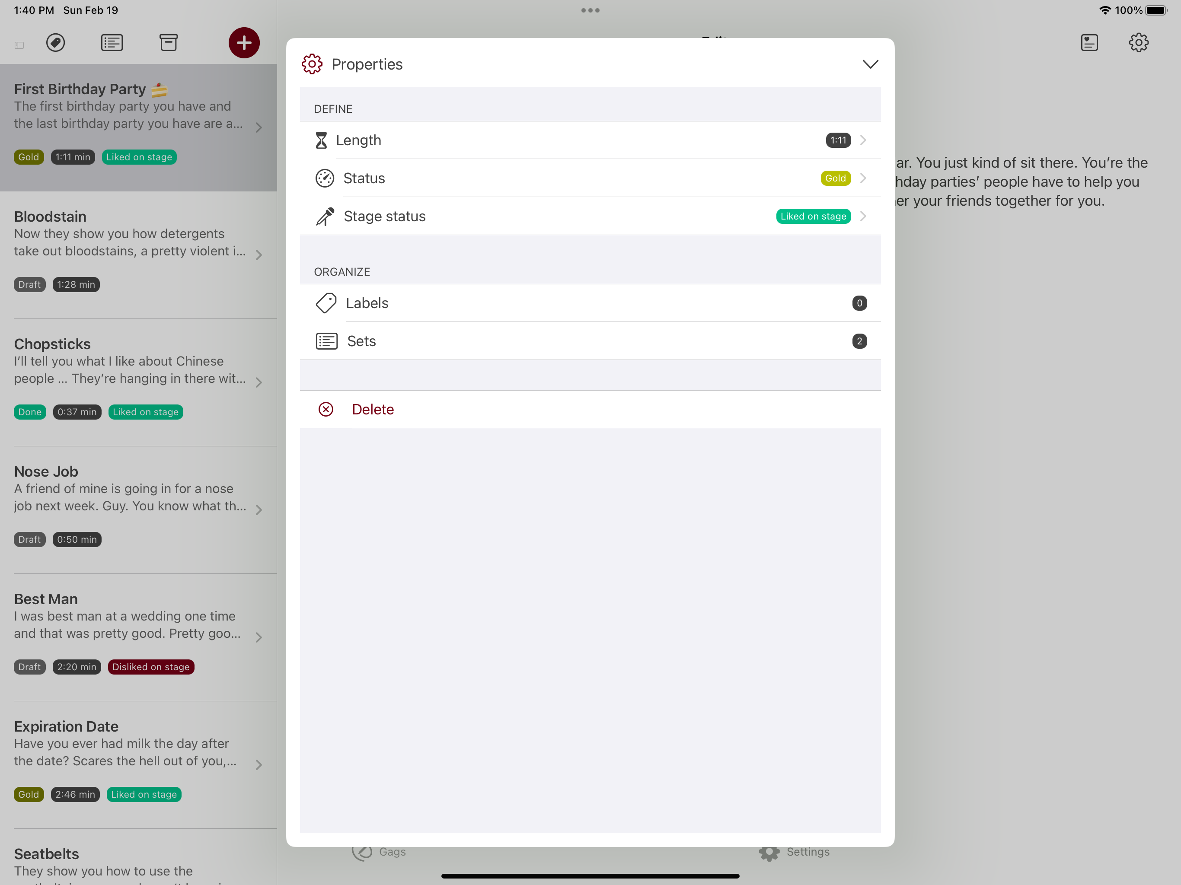
Task: Toggle the sidebar visibility icon
Action: 19,45
